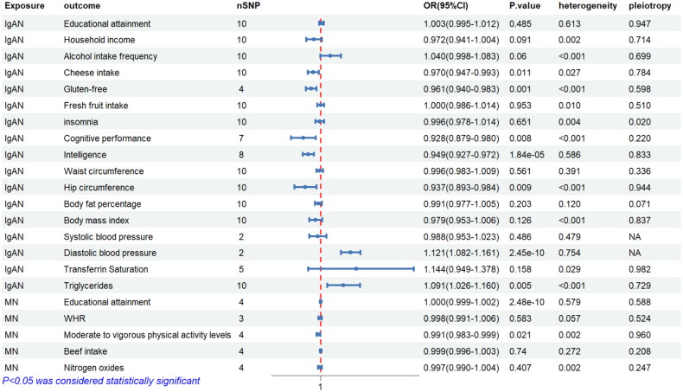Click the heterogeneity value '0.613'
This screenshot has width=683, height=392.
tap(570, 24)
